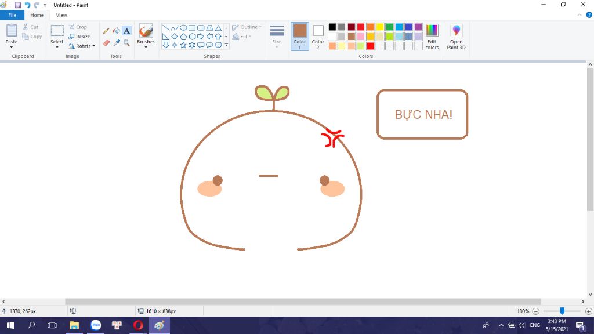
Task: Pick the brown color swatch in second row
Action: click(x=351, y=37)
